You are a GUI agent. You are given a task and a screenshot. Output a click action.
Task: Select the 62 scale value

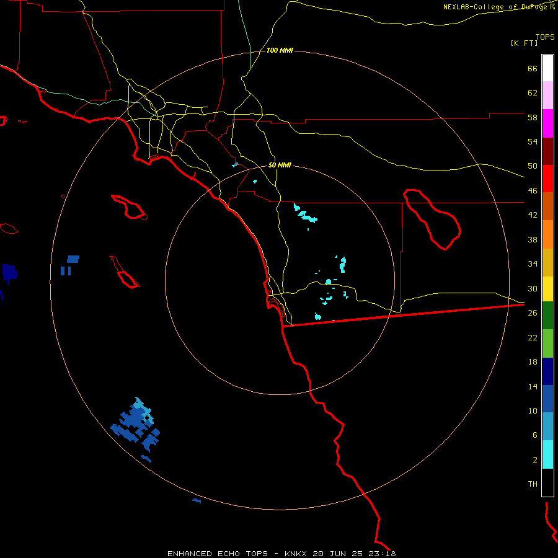pos(533,93)
